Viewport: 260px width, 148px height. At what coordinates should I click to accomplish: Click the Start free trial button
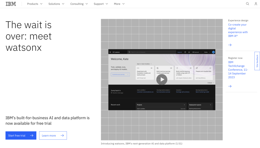(21, 135)
